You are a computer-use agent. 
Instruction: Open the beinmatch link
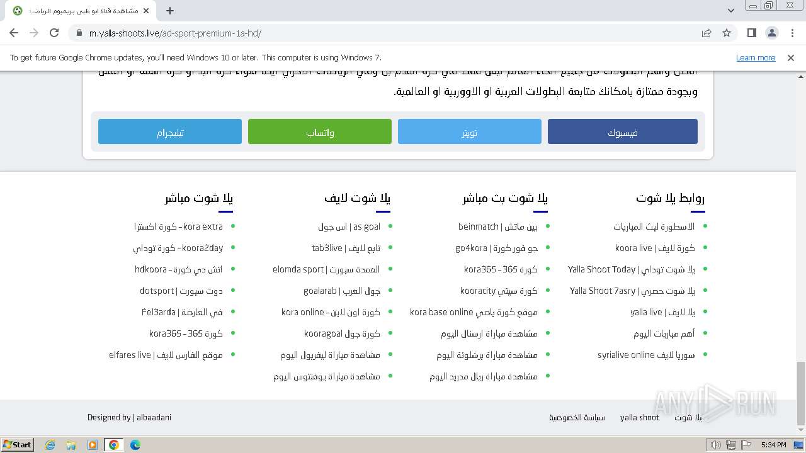click(498, 226)
